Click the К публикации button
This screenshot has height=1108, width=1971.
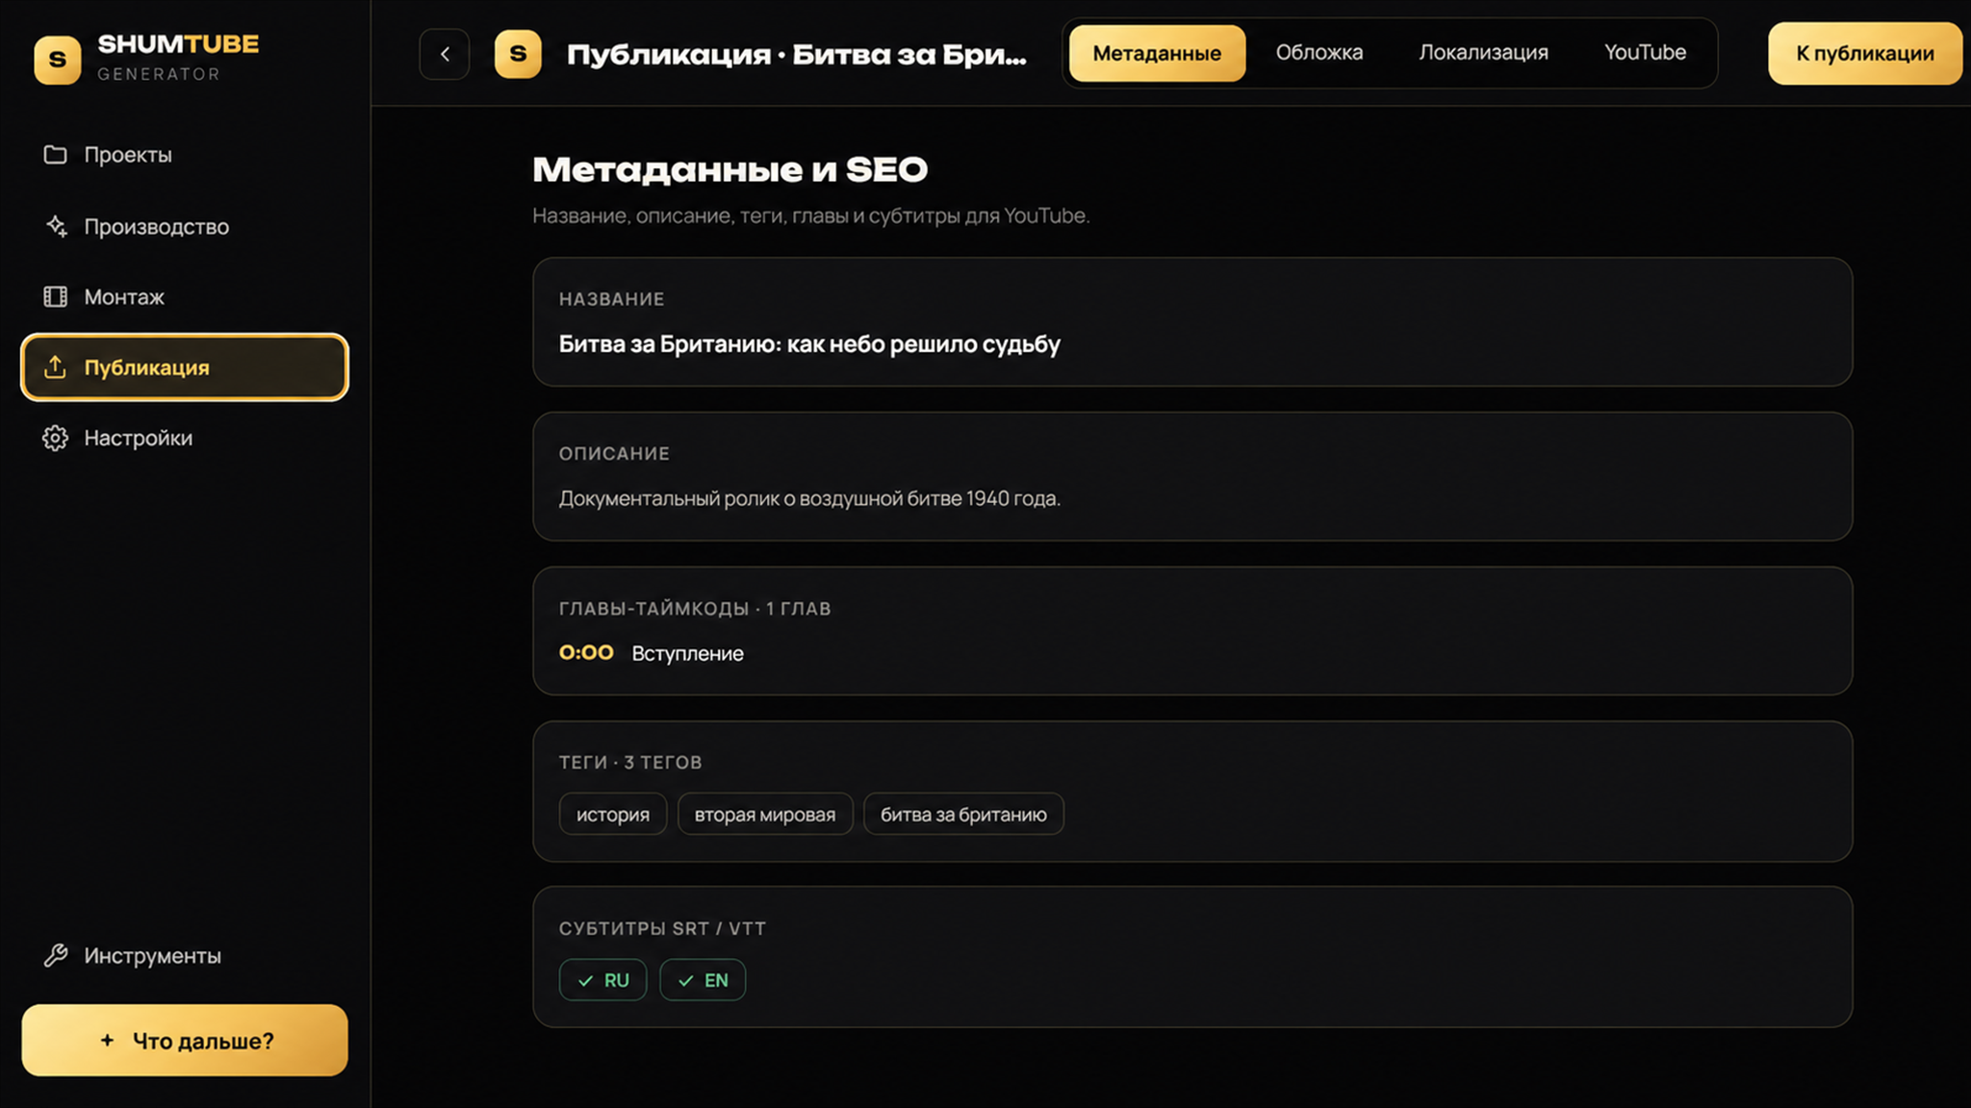pos(1865,53)
